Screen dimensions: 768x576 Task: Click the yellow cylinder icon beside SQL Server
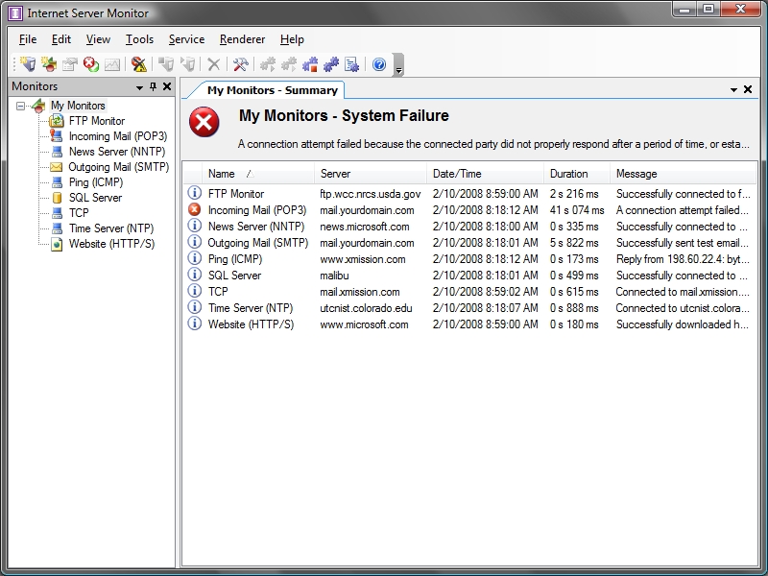point(58,198)
